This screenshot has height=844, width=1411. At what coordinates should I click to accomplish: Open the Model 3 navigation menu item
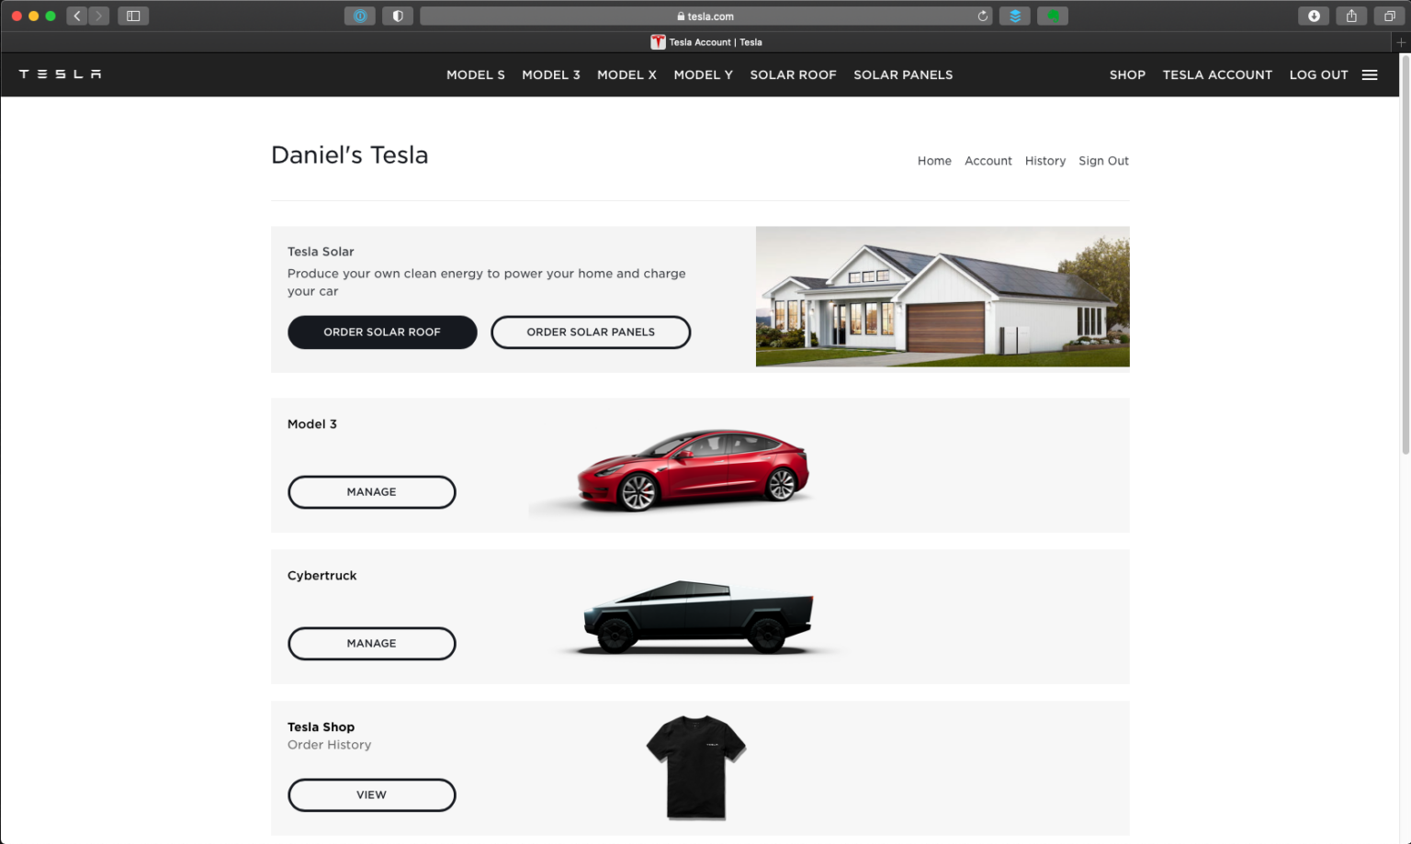coord(550,74)
